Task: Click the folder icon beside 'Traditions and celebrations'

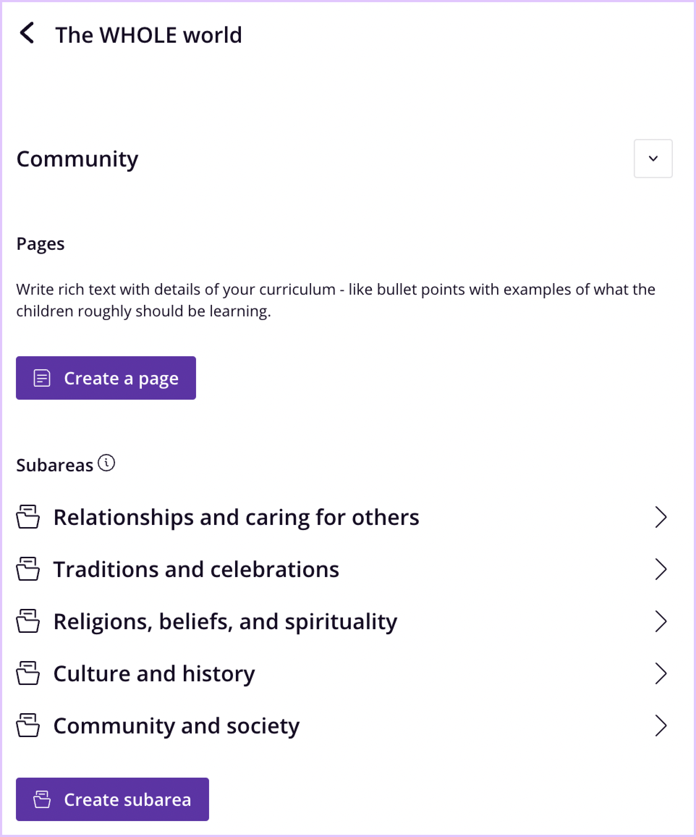Action: pyautogui.click(x=27, y=569)
